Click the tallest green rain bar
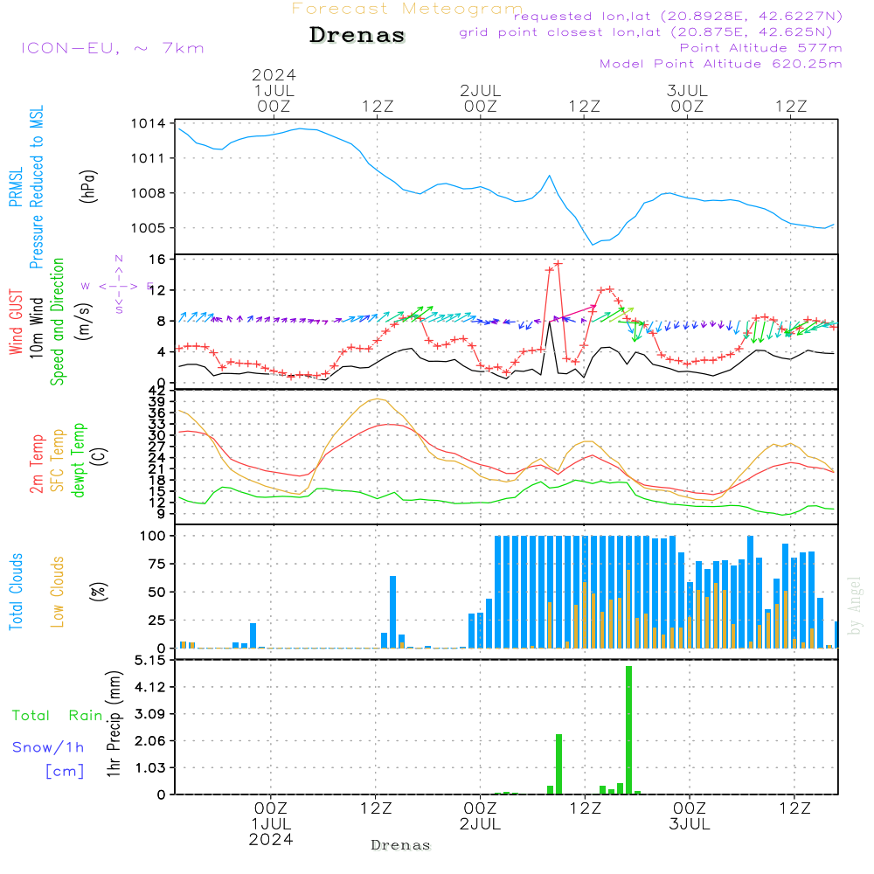Viewport: 874px width, 874px height. tap(628, 730)
